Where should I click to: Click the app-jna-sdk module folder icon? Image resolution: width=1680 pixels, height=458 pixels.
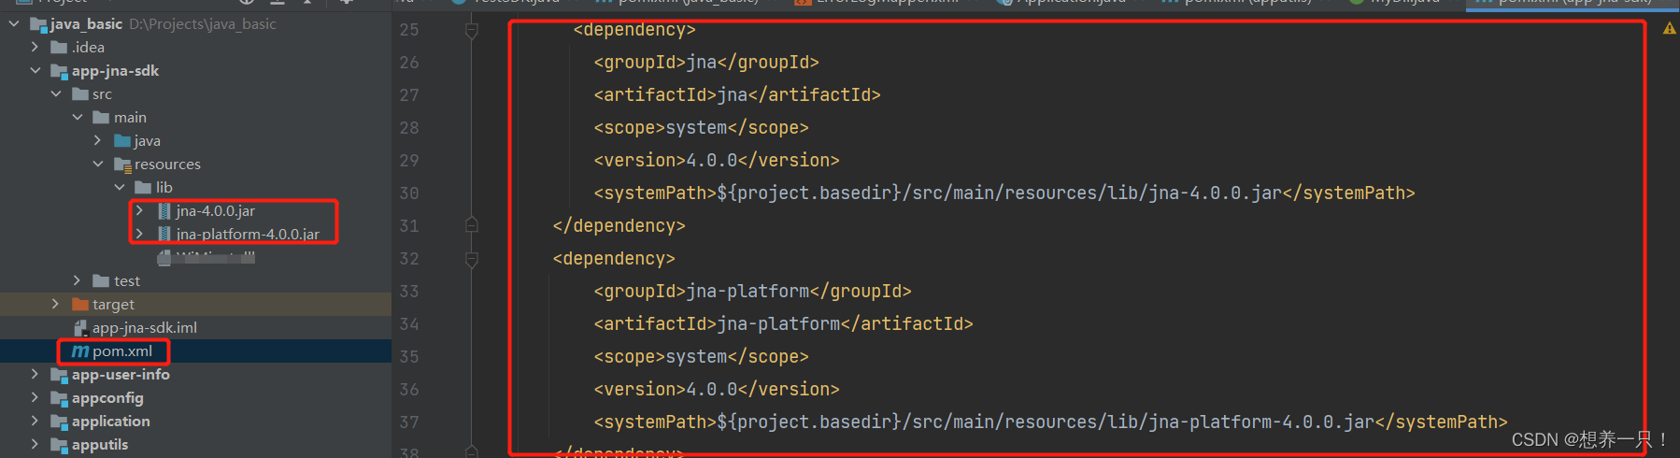60,71
